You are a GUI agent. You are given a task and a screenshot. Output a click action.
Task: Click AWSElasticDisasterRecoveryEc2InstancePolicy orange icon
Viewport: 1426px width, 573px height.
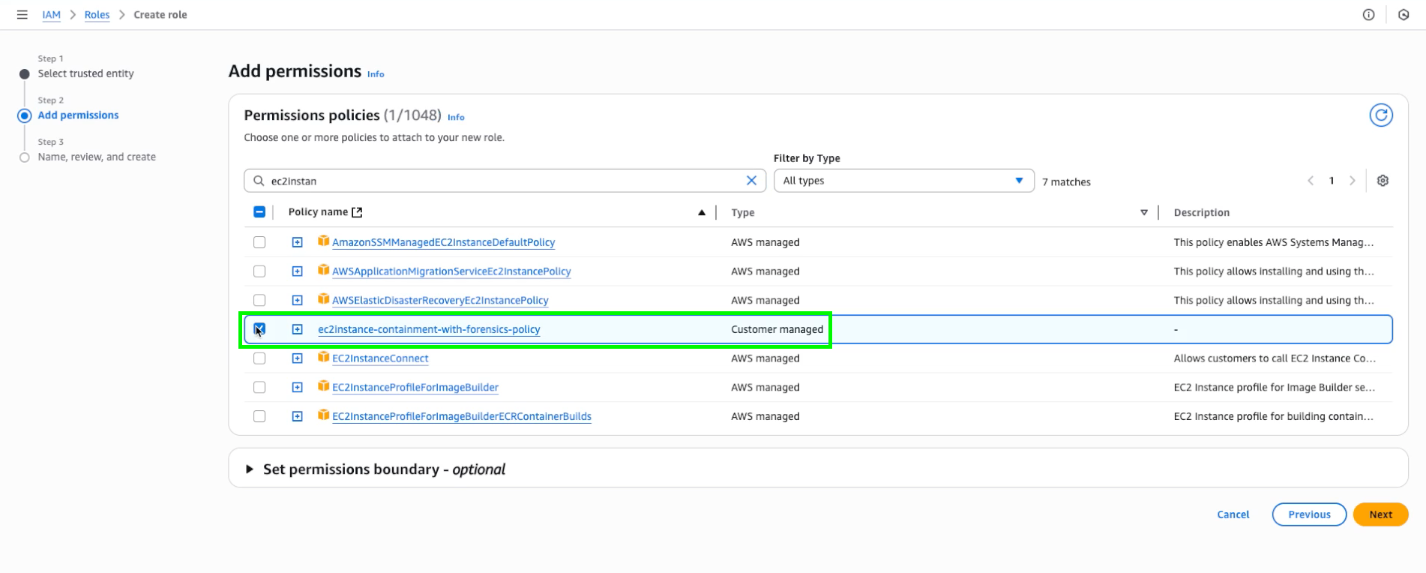coord(323,298)
